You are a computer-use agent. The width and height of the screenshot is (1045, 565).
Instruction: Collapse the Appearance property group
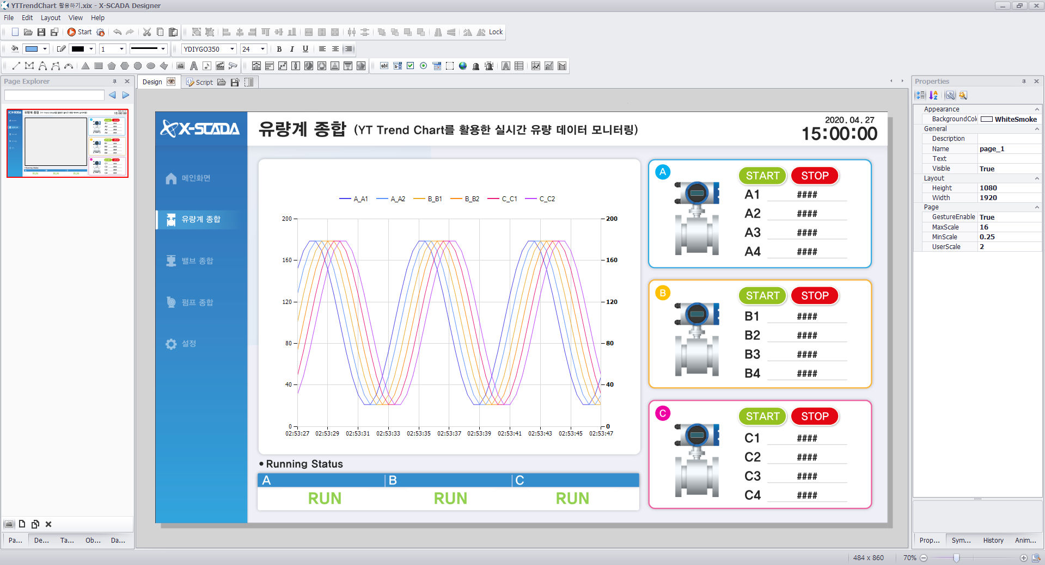(x=1037, y=109)
